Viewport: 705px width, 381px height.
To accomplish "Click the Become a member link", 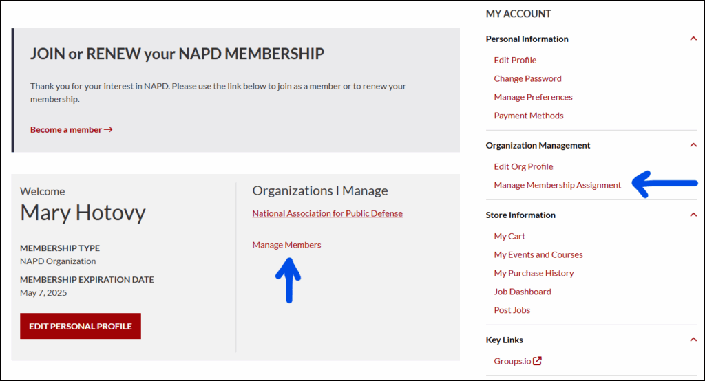I will [71, 129].
